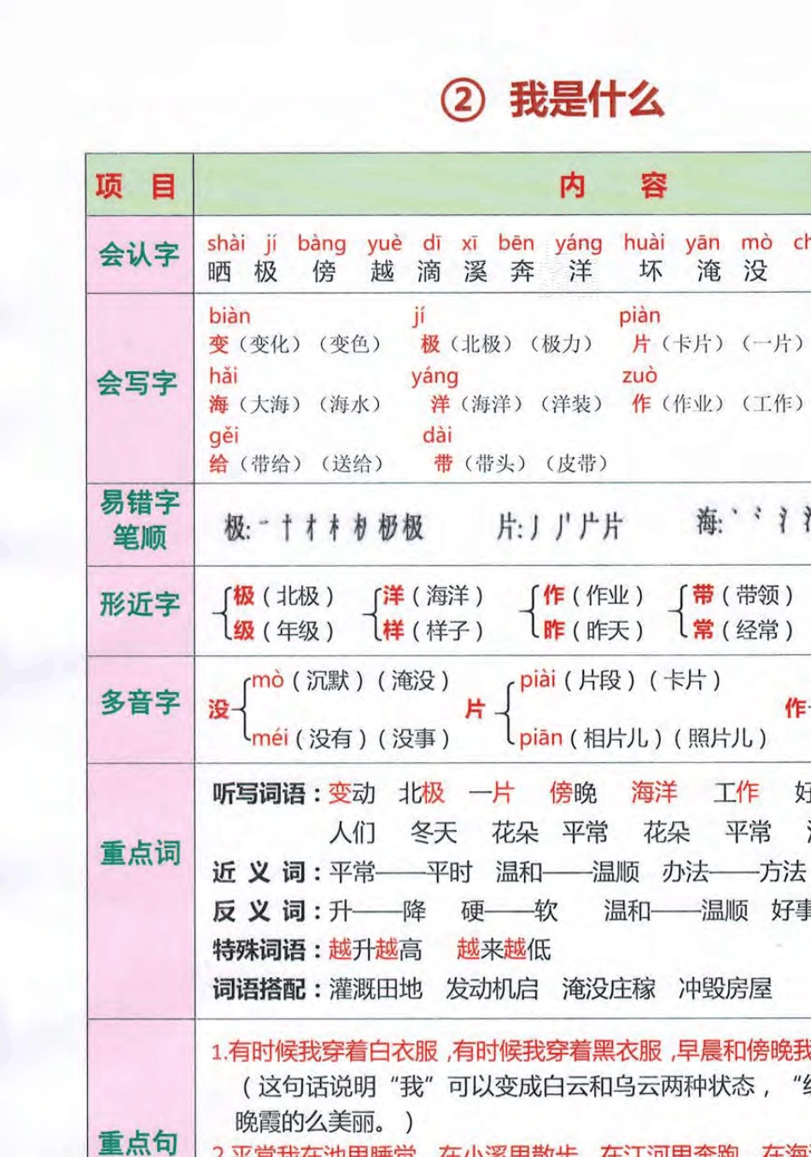The width and height of the screenshot is (811, 1157).
Task: Click the pinyin 'biàn' in the 会写字 row
Action: click(x=230, y=317)
